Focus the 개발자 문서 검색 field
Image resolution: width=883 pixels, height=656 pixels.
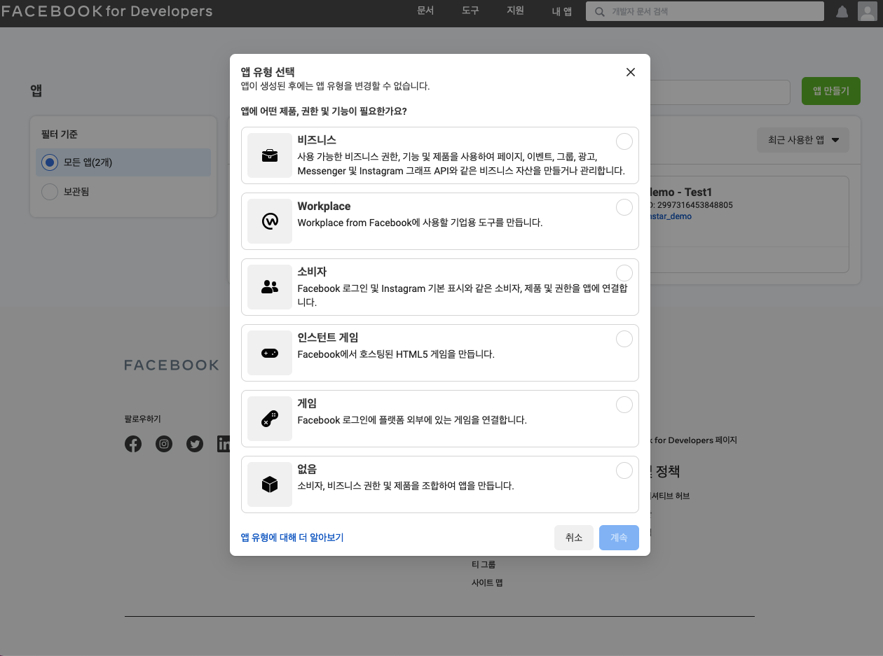pyautogui.click(x=704, y=11)
